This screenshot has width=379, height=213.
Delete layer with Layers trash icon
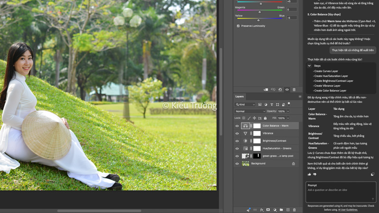pos(294,210)
